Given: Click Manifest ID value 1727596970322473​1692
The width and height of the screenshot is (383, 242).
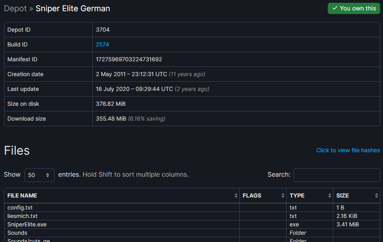Looking at the screenshot, I should 129,59.
